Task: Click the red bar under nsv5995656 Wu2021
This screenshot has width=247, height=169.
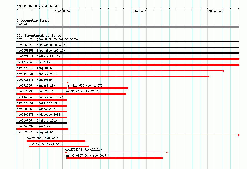Action: click(x=56, y=141)
